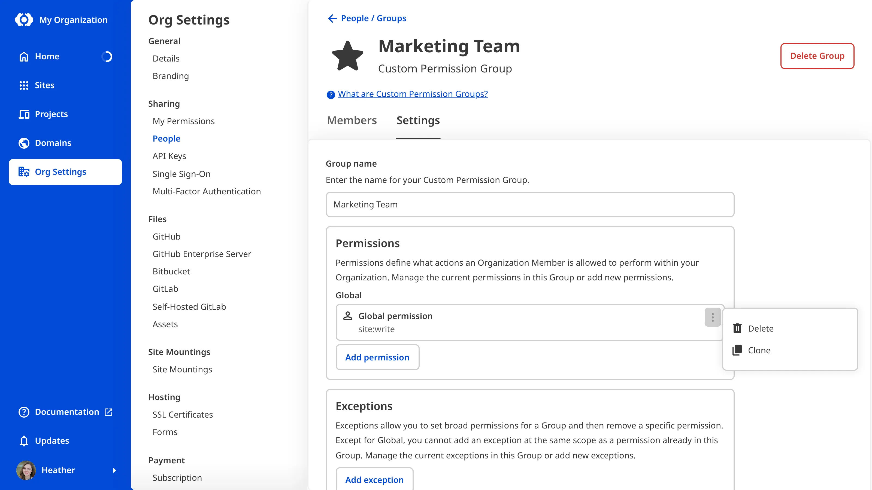The height and width of the screenshot is (490, 872).
Task: Open Subscription under Payment
Action: point(177,478)
